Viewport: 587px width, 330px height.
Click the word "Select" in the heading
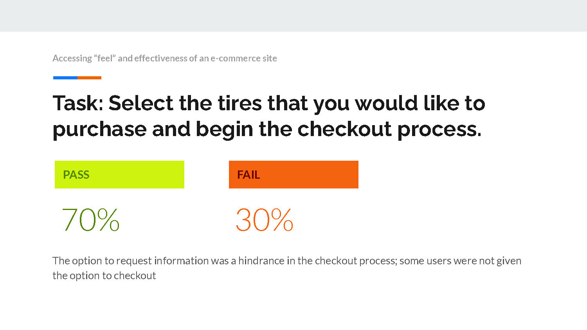[141, 103]
